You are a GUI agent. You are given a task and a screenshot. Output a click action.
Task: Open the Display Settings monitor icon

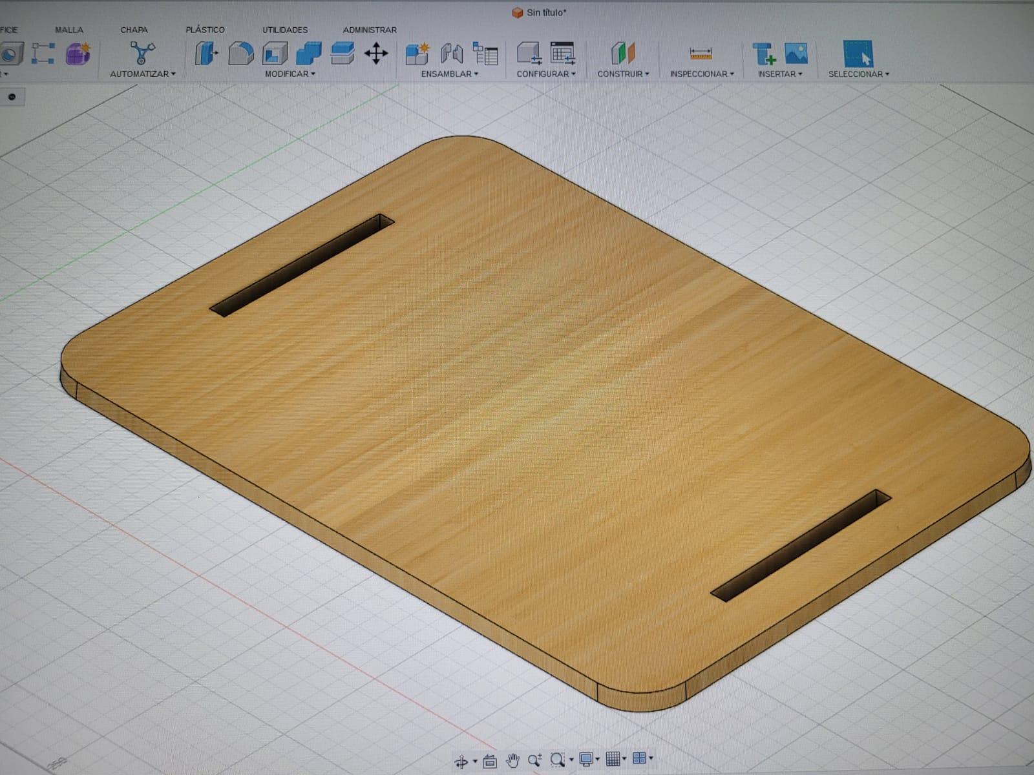click(x=586, y=759)
